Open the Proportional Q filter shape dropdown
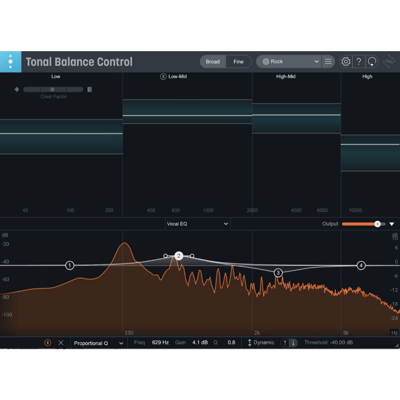This screenshot has height=400, width=400. [96, 343]
